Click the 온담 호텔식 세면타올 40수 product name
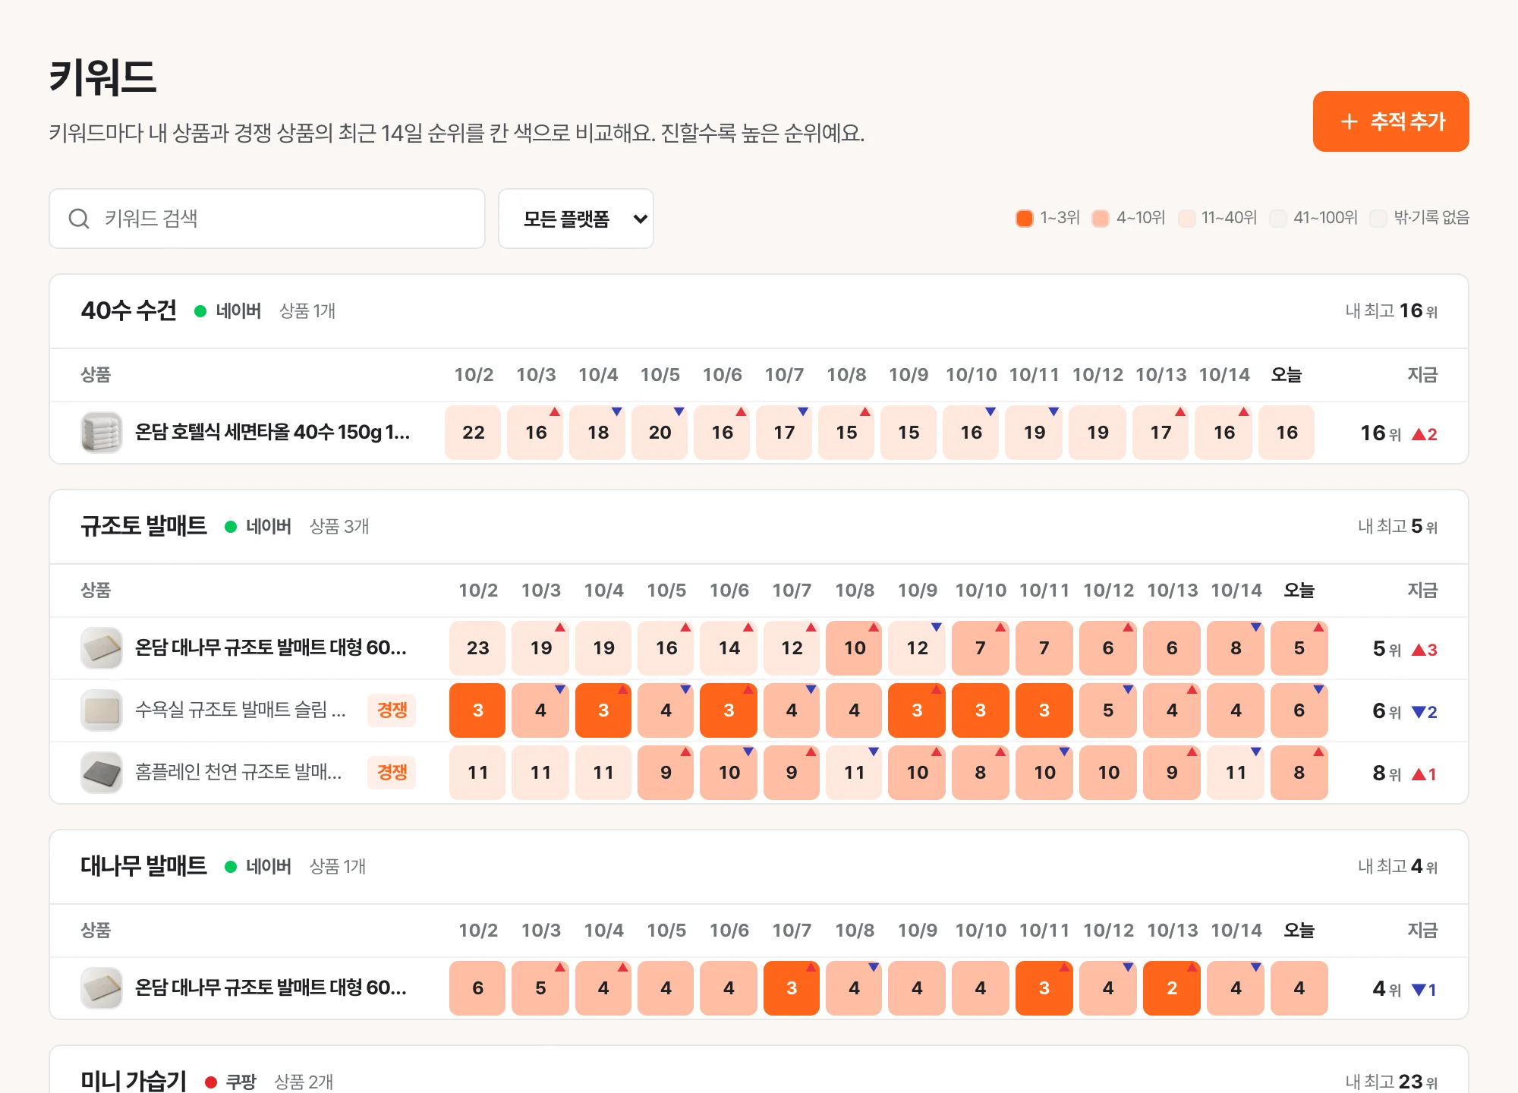 tap(272, 433)
